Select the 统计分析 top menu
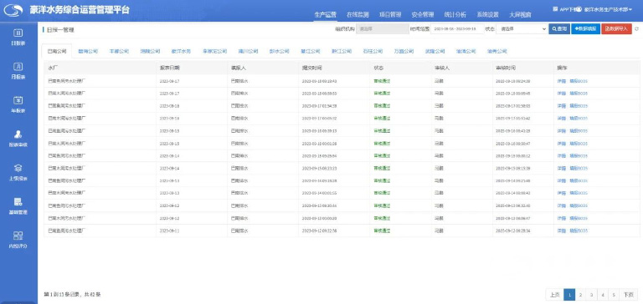 click(455, 15)
